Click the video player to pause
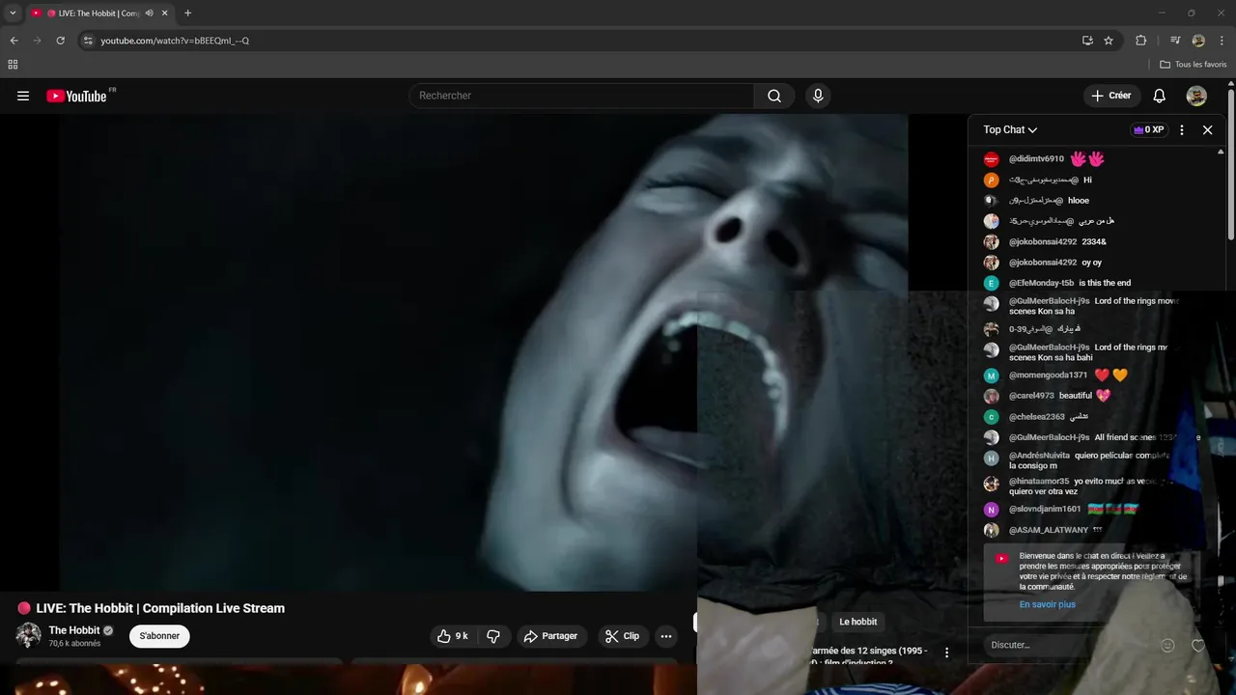Viewport: 1236px width, 695px height. point(454,352)
